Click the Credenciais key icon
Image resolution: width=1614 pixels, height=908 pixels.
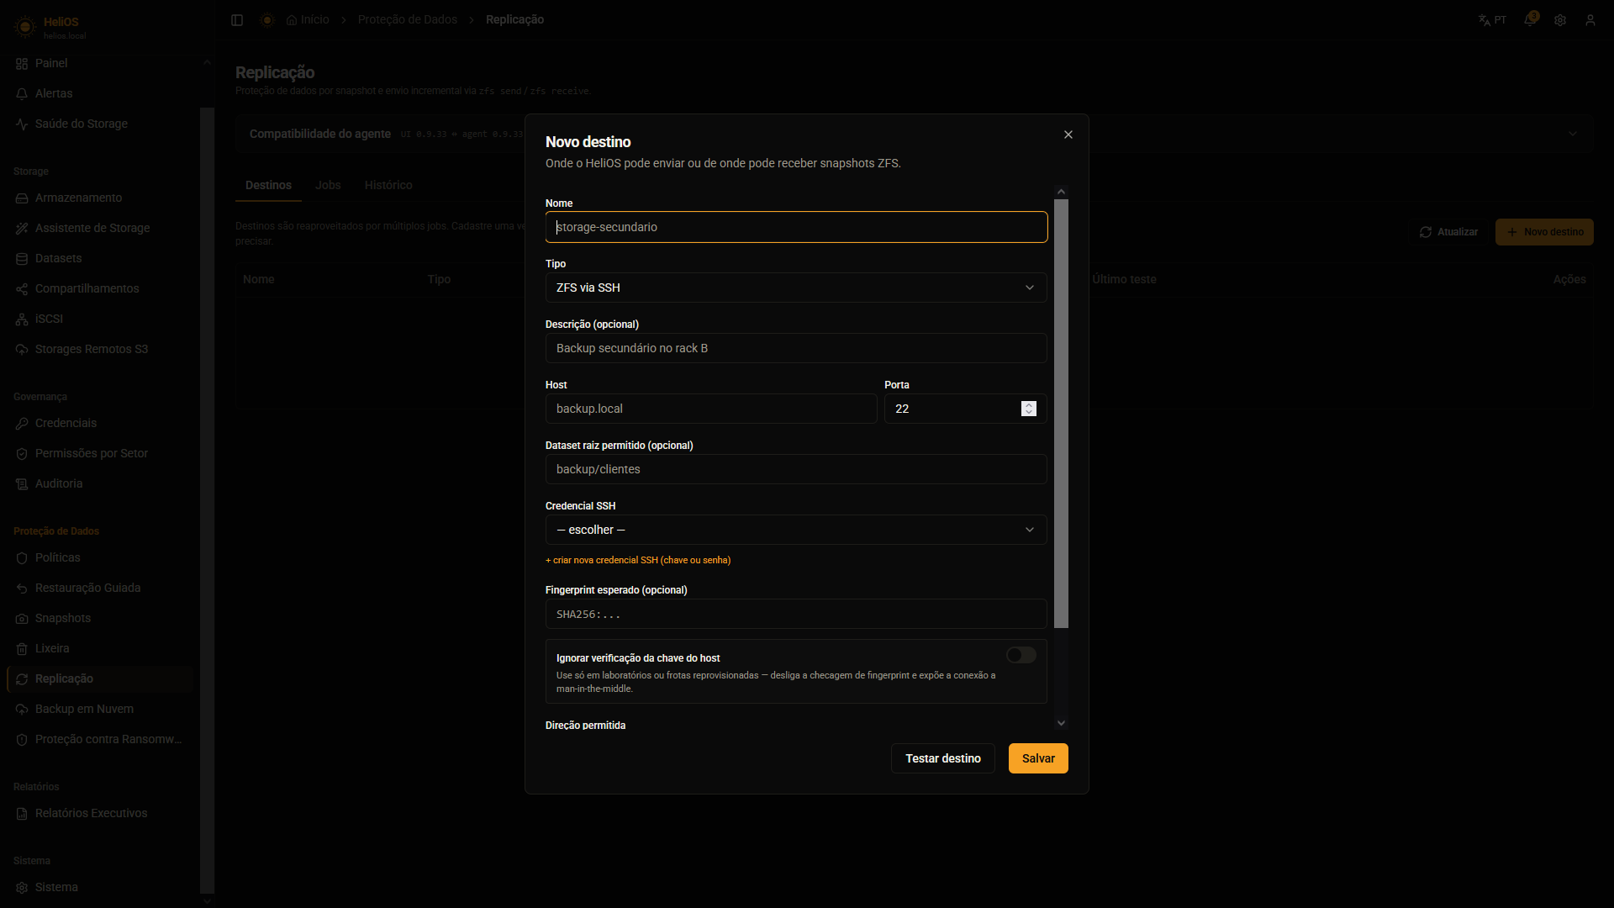point(22,423)
